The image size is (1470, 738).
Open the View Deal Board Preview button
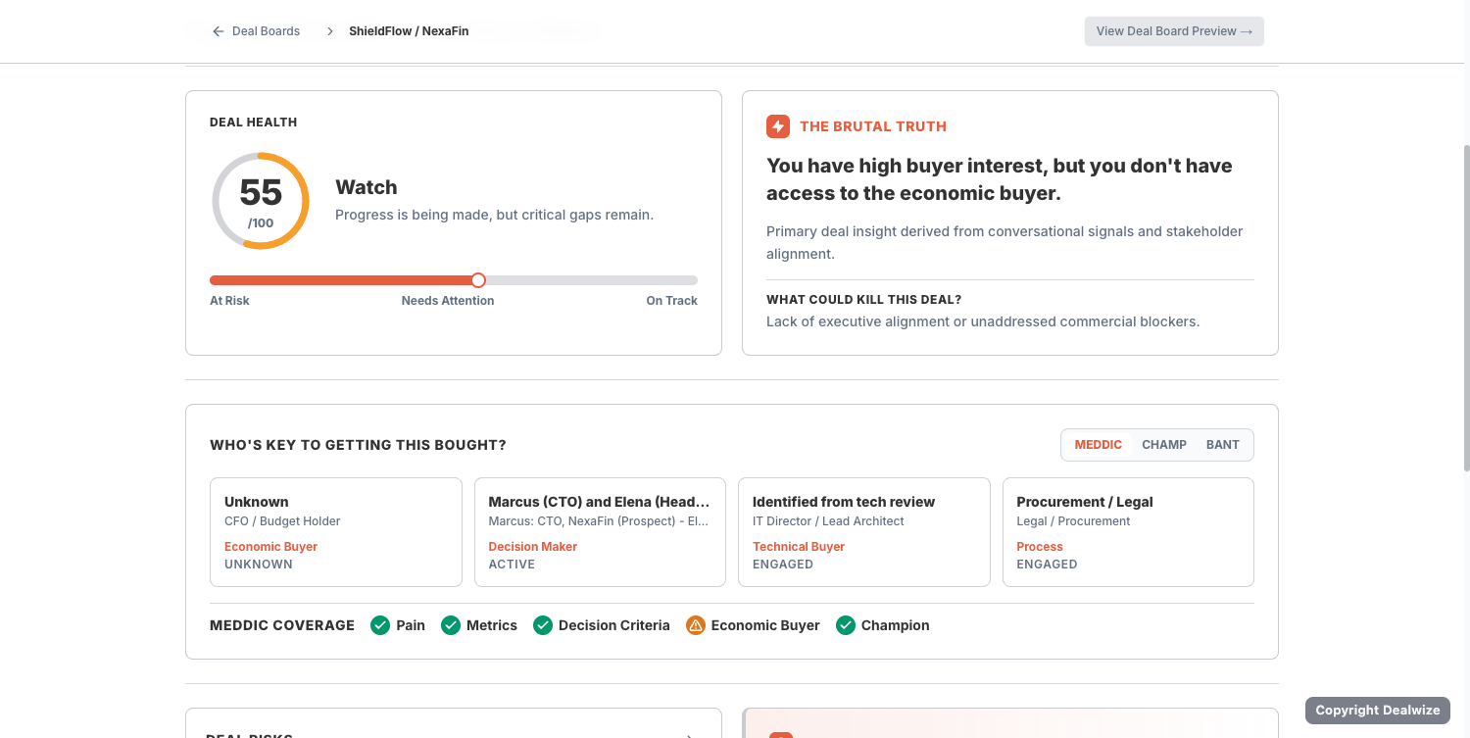[x=1174, y=31]
